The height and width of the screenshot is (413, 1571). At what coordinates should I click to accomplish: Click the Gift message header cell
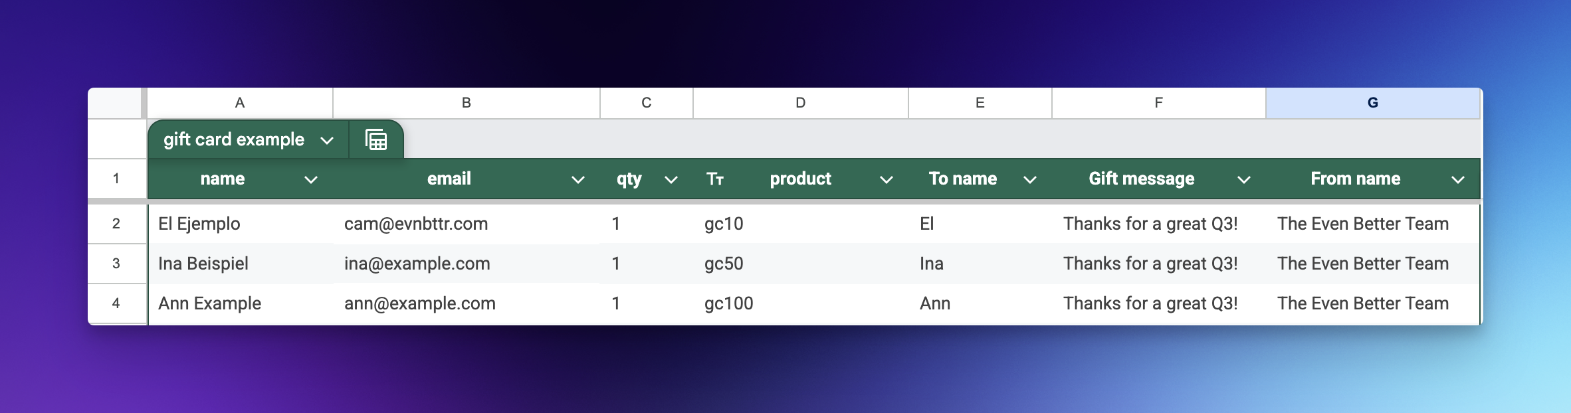[1159, 179]
